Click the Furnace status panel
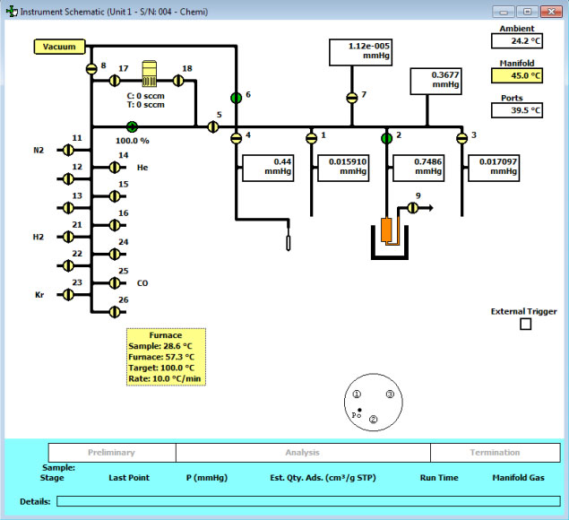Viewport: 569px width, 520px height. pyautogui.click(x=166, y=357)
